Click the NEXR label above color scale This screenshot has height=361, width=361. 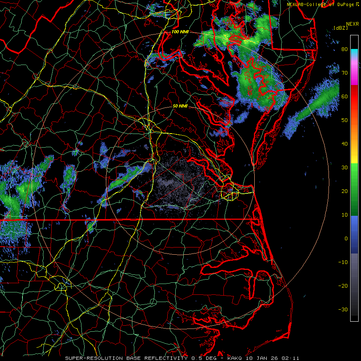(353, 24)
